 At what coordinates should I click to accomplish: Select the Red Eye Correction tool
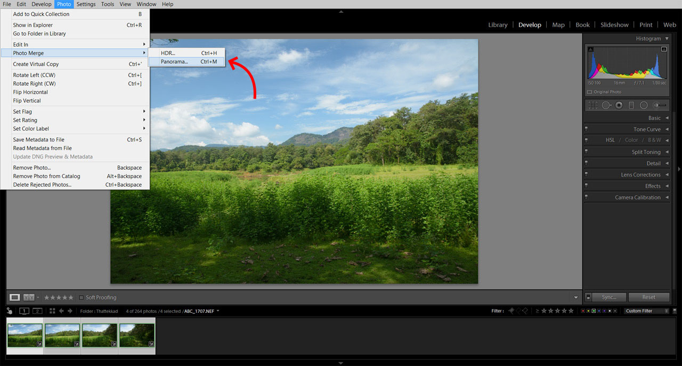coord(618,105)
